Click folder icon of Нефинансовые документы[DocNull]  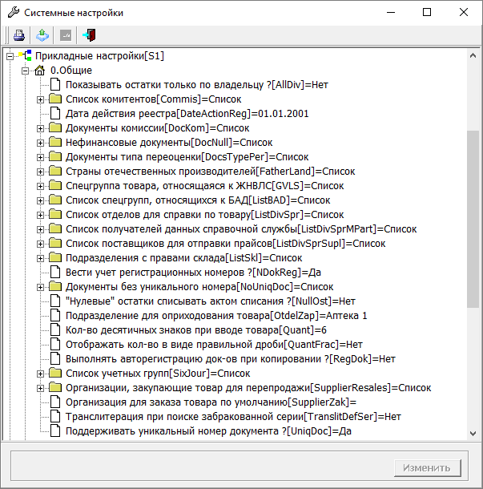(x=55, y=142)
